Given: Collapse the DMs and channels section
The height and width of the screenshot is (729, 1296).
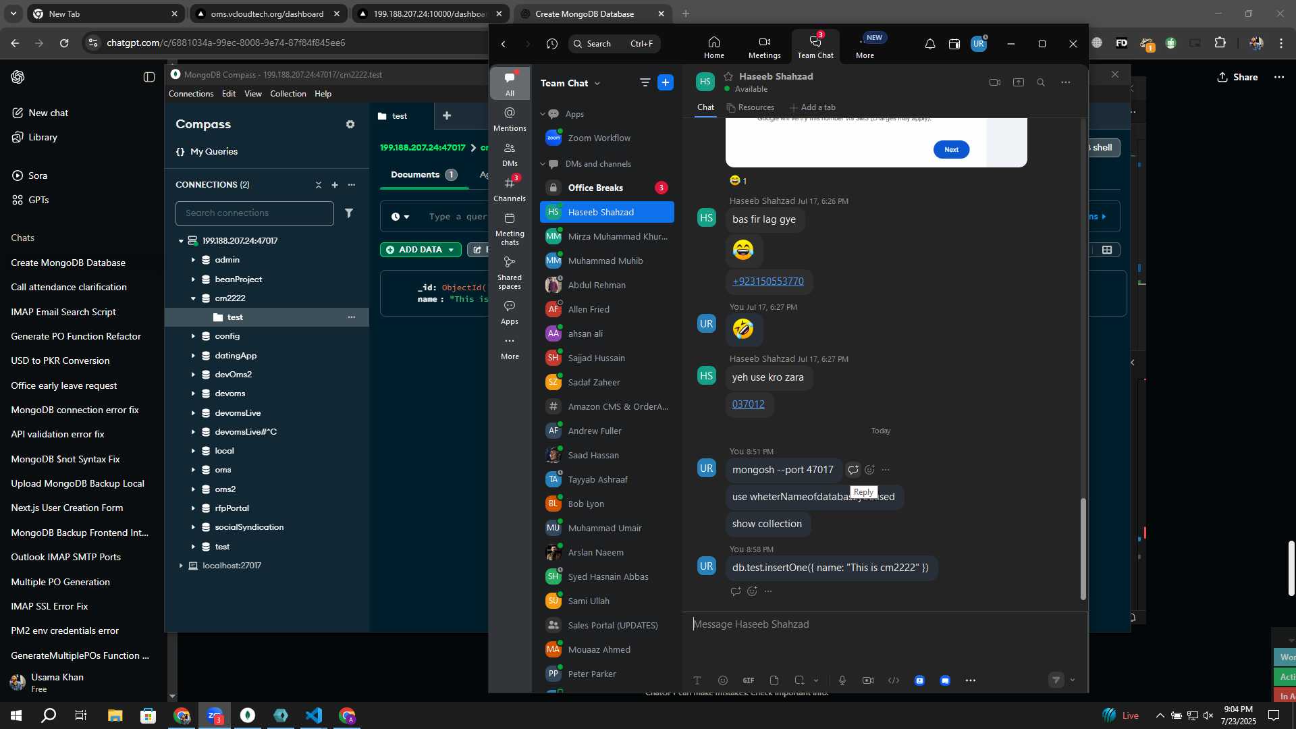Looking at the screenshot, I should 542,164.
